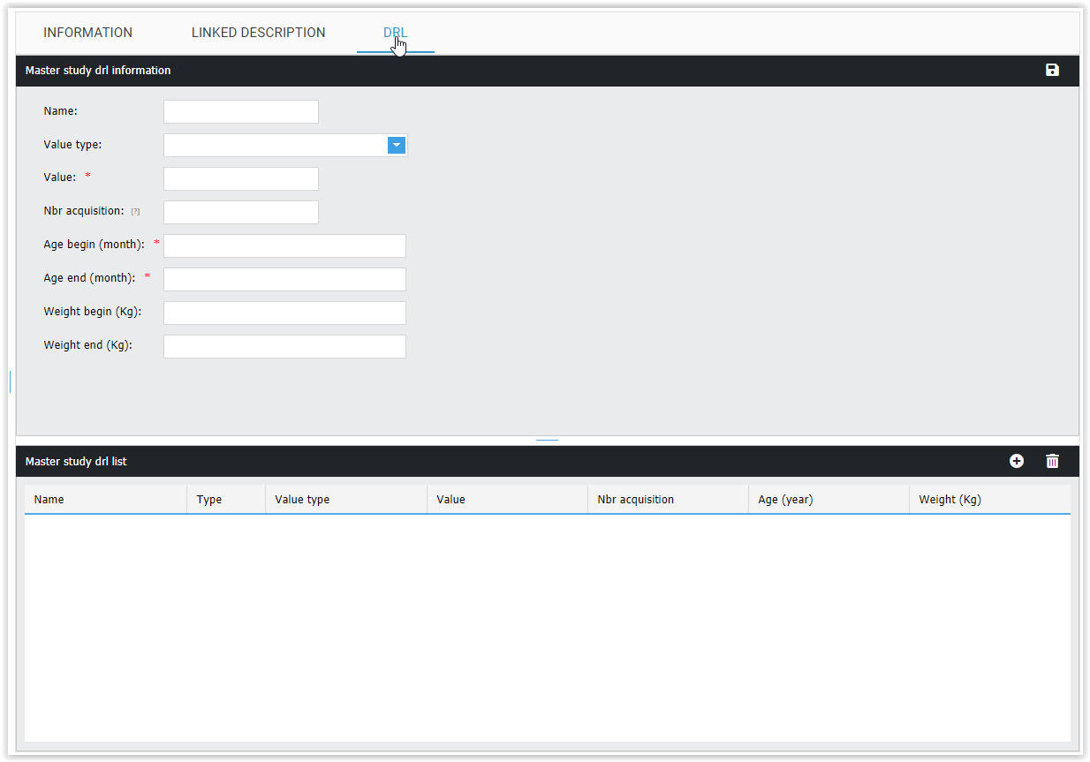Click the trash delete icon in drl list

(1052, 461)
